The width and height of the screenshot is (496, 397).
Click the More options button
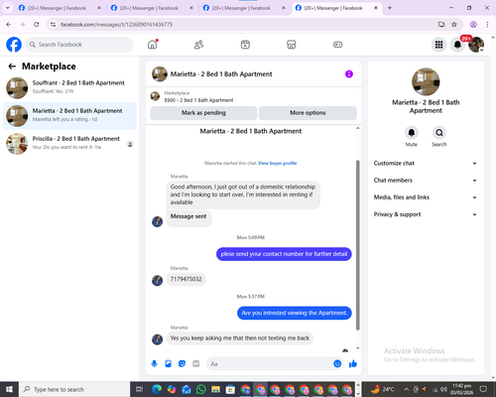(308, 113)
